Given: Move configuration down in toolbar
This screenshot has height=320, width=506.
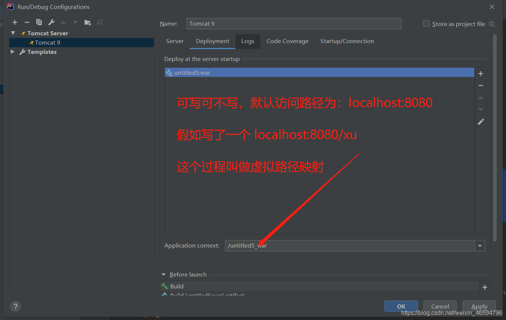Looking at the screenshot, I should pos(75,22).
